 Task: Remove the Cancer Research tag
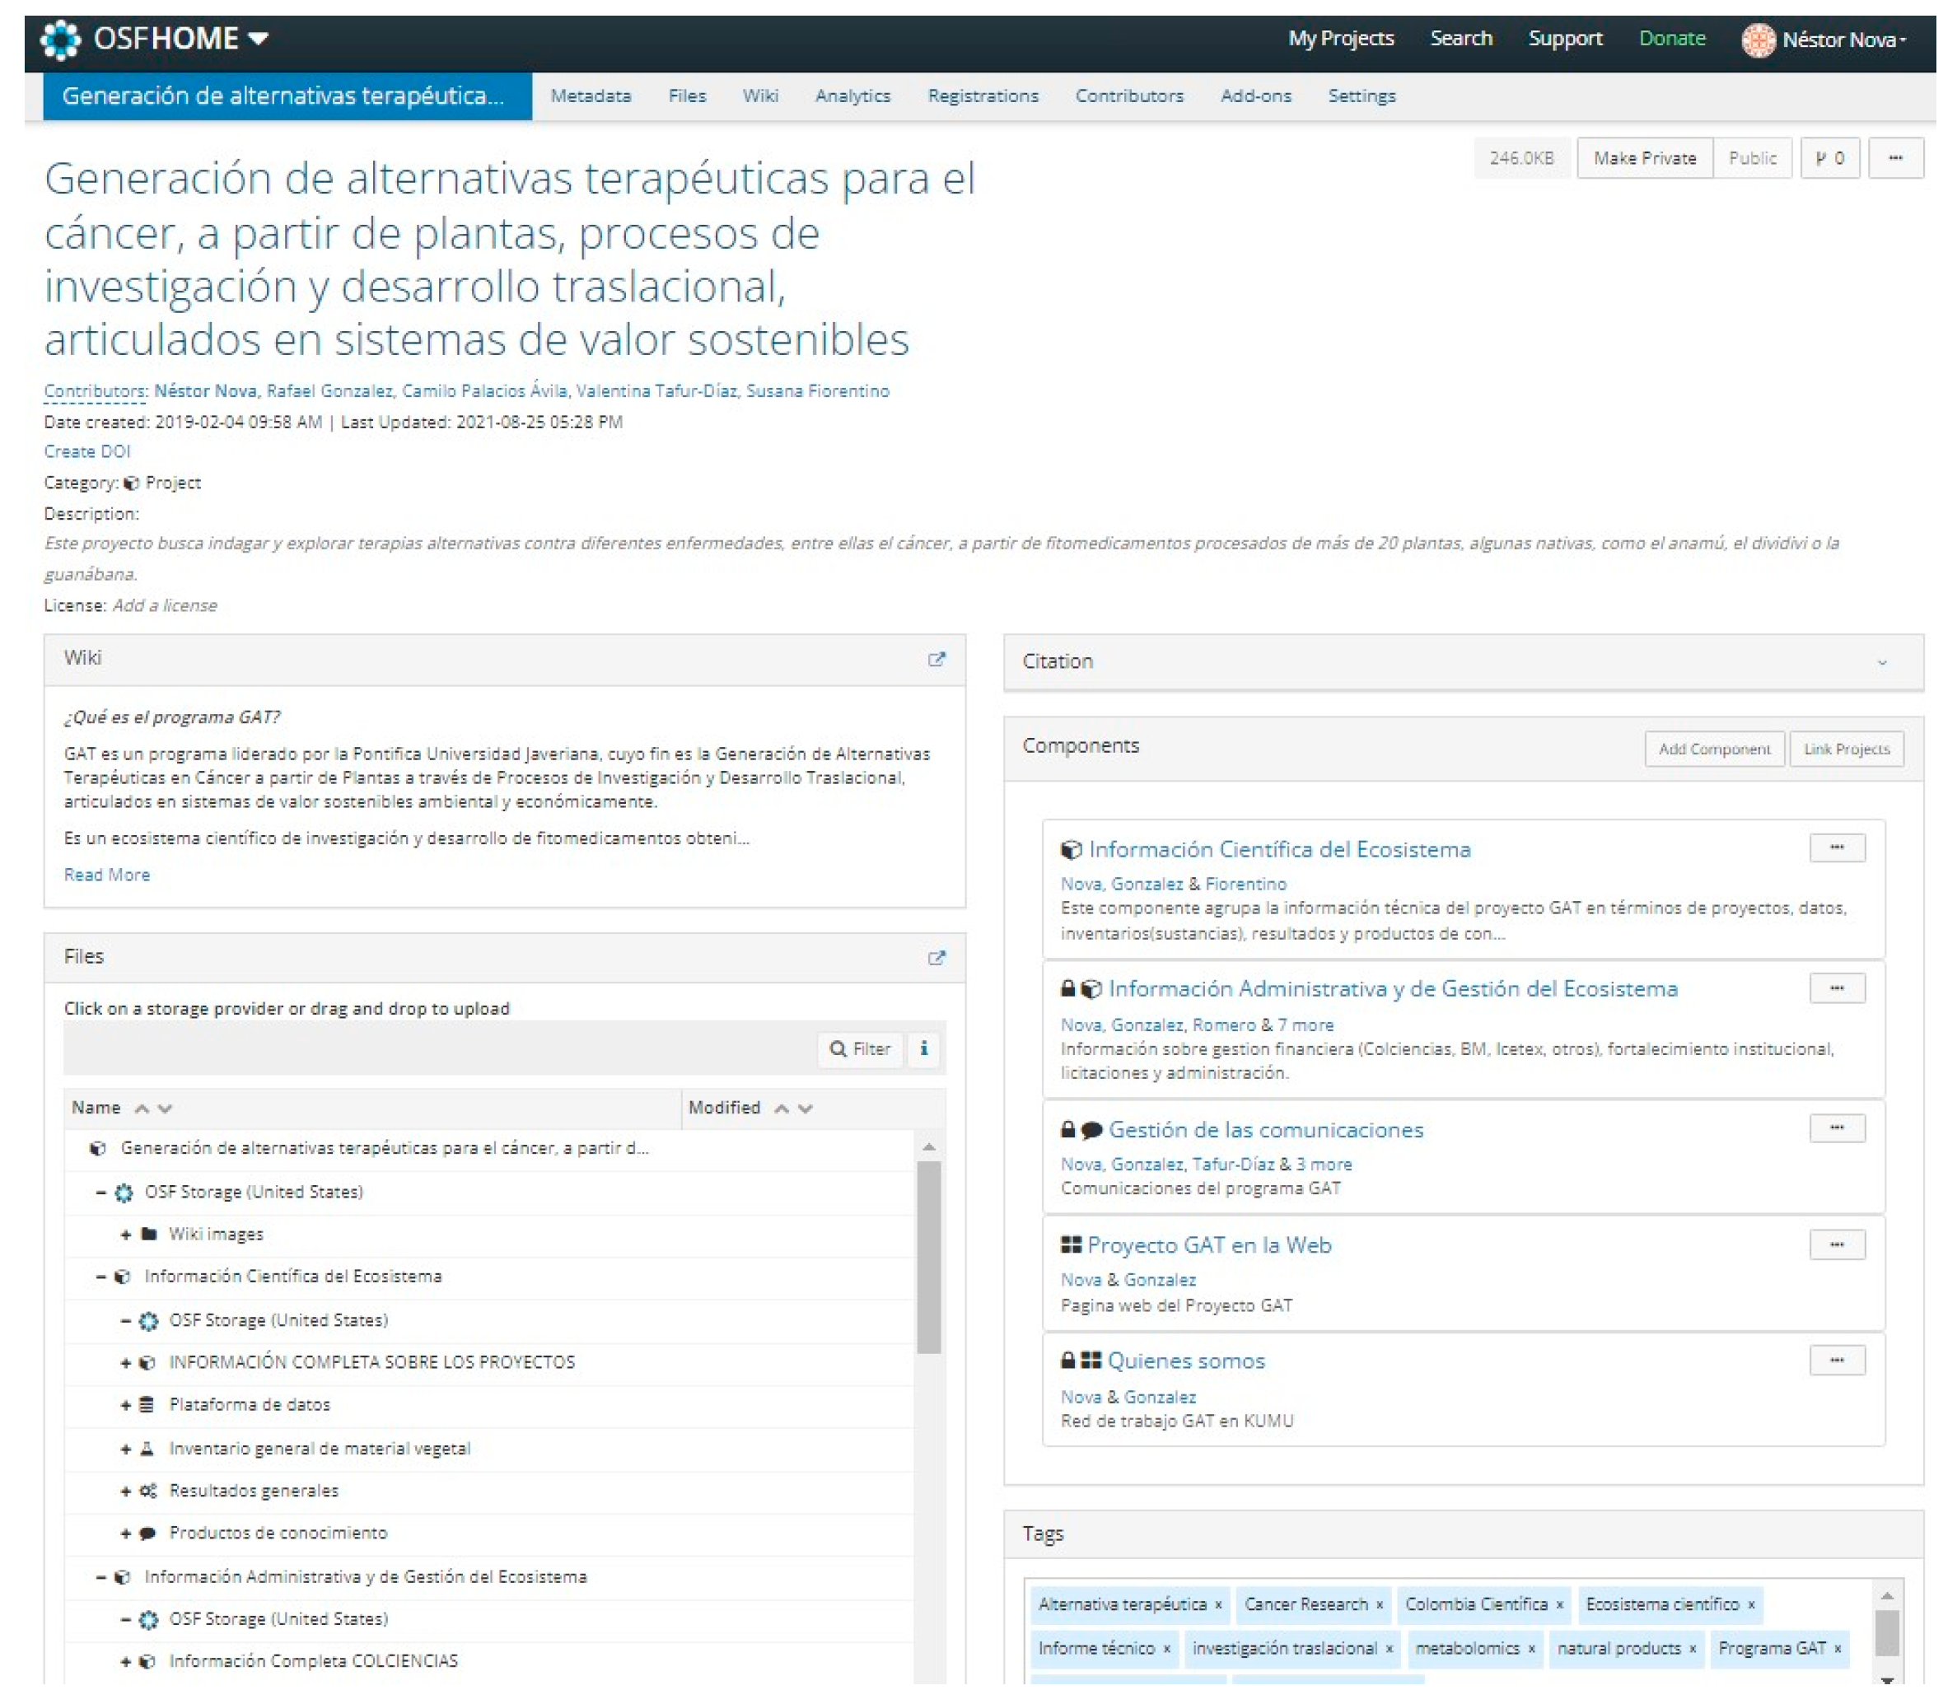click(x=1379, y=1605)
